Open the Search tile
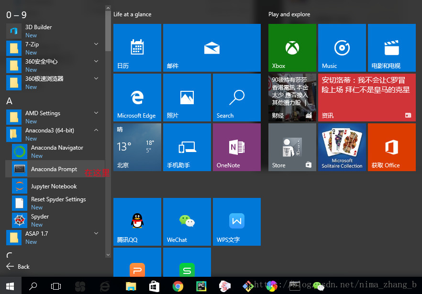The width and height of the screenshot is (422, 294). [237, 98]
